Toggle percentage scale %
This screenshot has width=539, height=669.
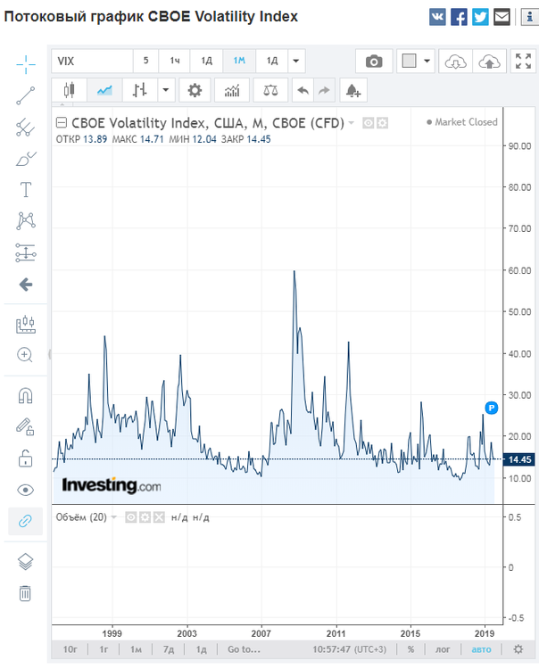tap(411, 649)
